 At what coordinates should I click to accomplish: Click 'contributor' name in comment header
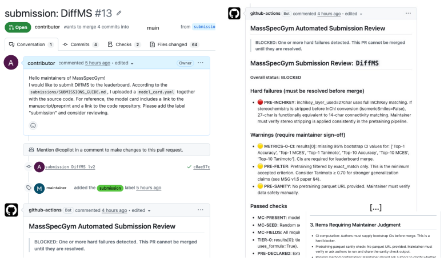pyautogui.click(x=41, y=63)
